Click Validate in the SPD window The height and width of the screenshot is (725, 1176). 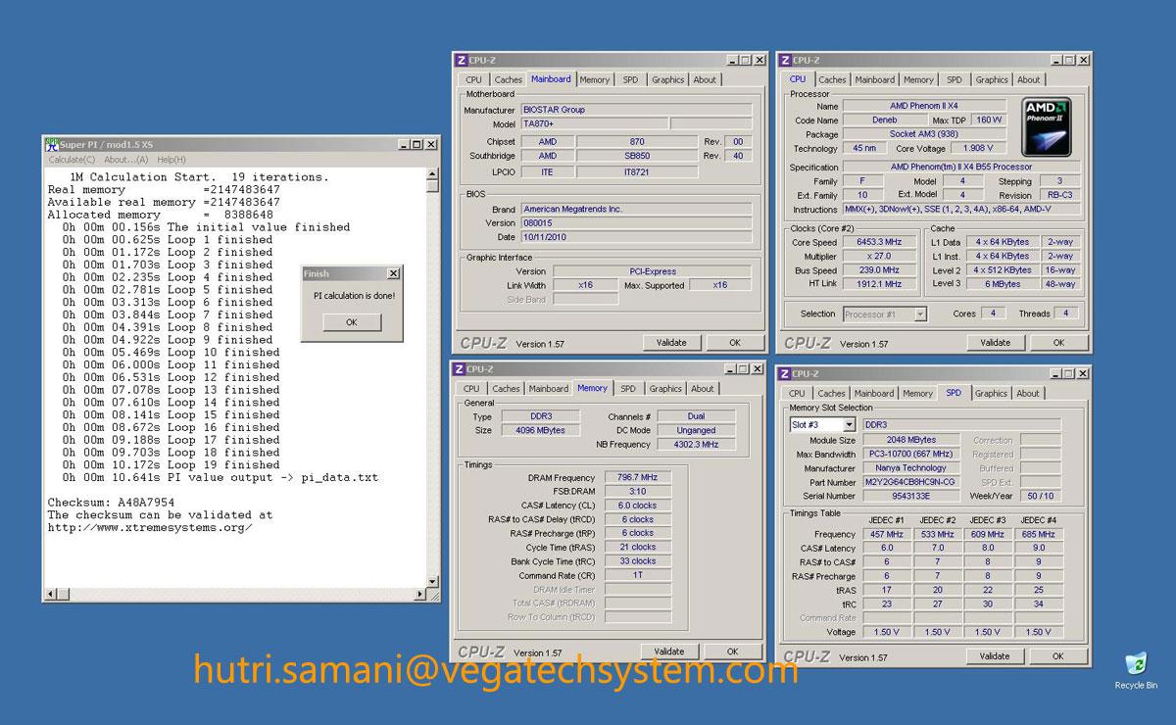pos(994,656)
